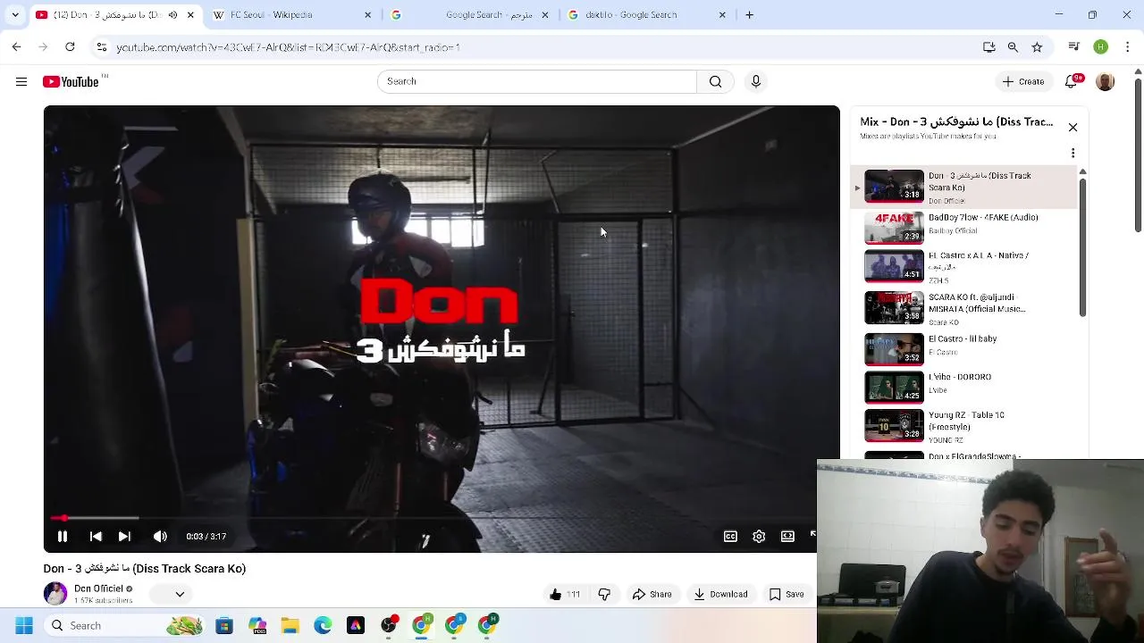Select currently playing Don - 3 playlist item
The image size is (1144, 643).
[963, 188]
